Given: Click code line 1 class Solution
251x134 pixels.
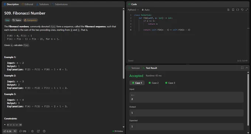Looking at the screenshot, I should coord(143,15).
